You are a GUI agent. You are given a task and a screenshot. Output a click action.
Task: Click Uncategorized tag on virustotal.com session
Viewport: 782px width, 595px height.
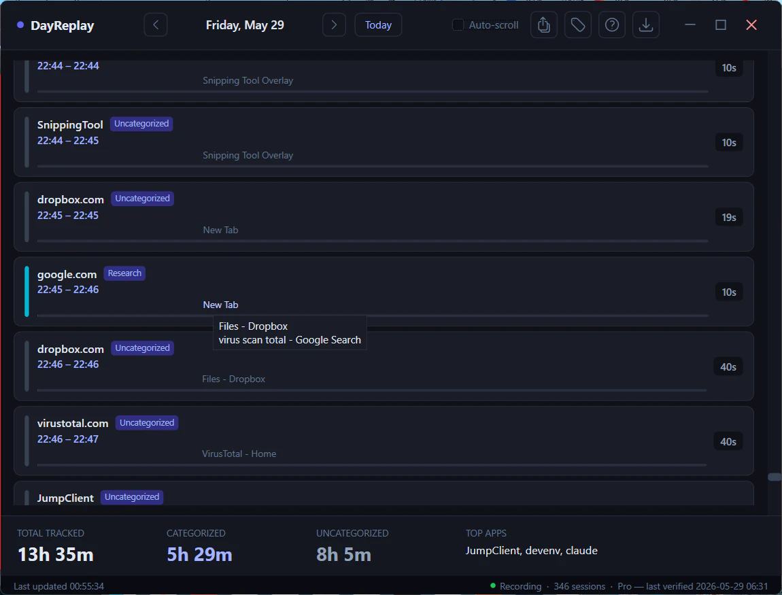147,423
